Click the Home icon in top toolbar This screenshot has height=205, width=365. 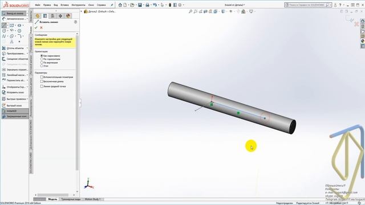click(120, 5)
